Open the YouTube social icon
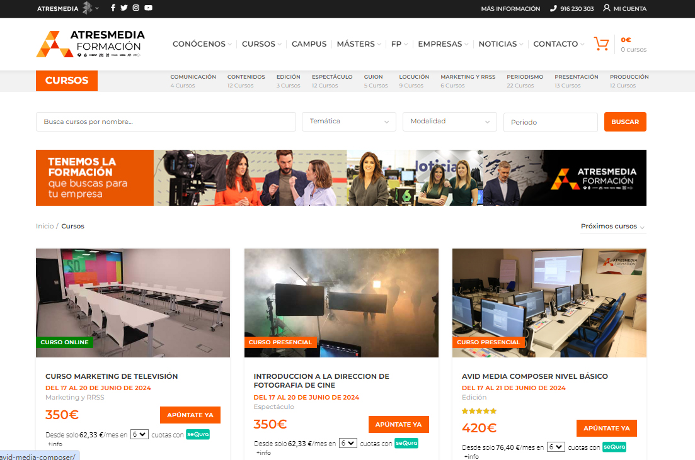Image resolution: width=695 pixels, height=460 pixels. [148, 8]
